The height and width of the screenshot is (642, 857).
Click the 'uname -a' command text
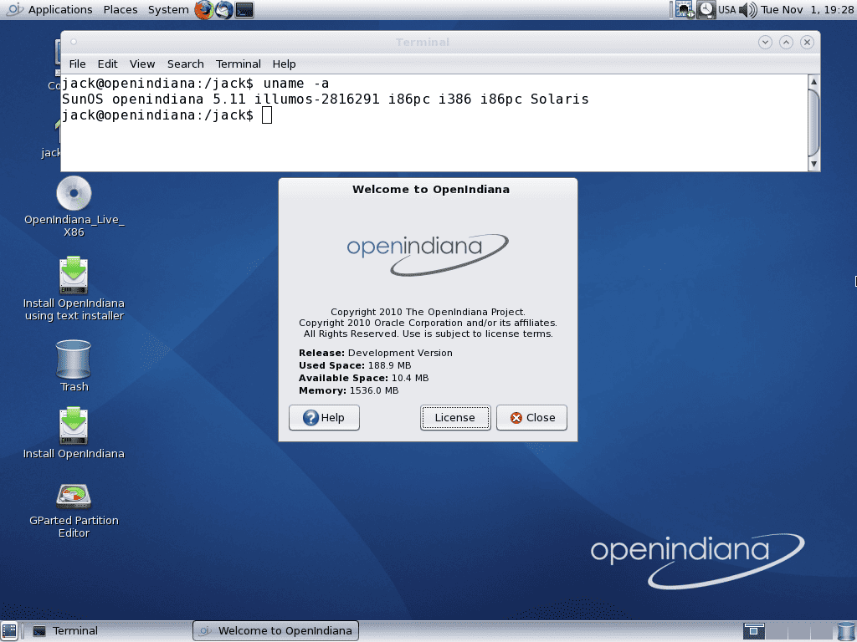295,84
